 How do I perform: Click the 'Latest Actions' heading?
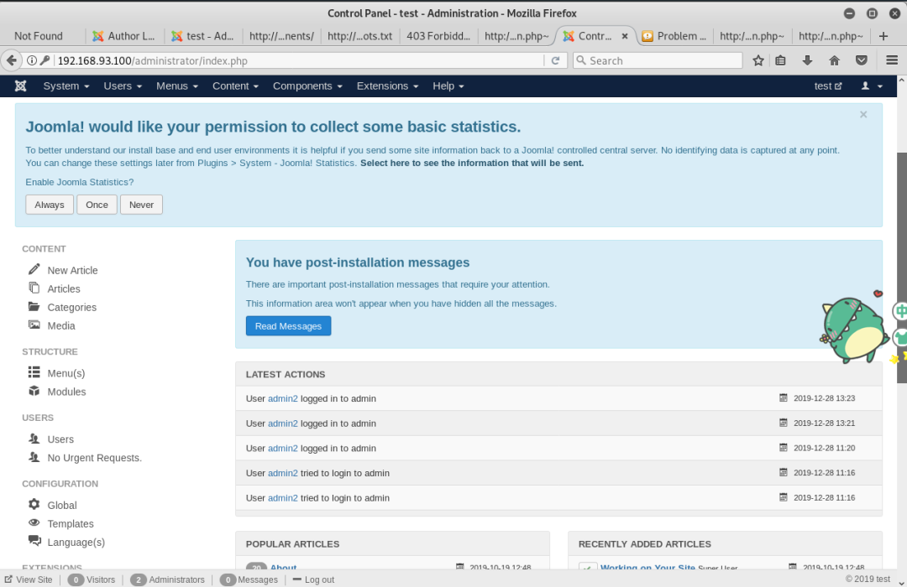coord(286,374)
